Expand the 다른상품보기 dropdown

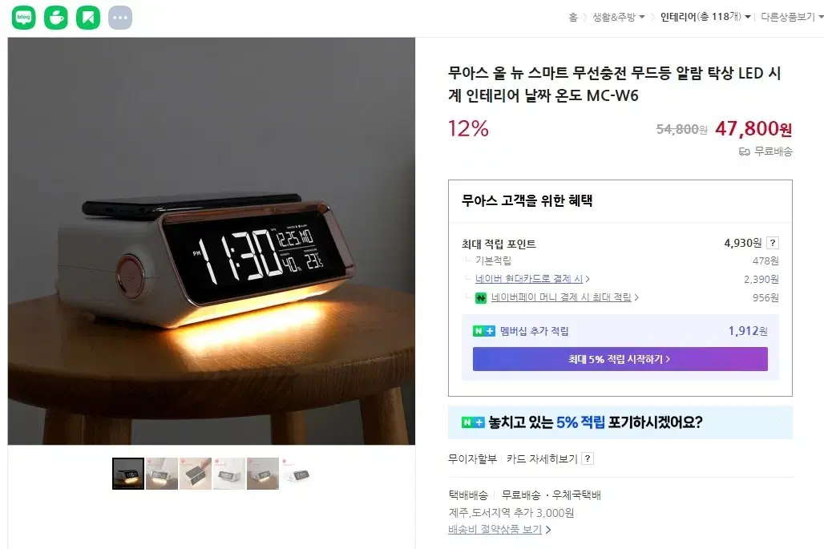pos(792,18)
